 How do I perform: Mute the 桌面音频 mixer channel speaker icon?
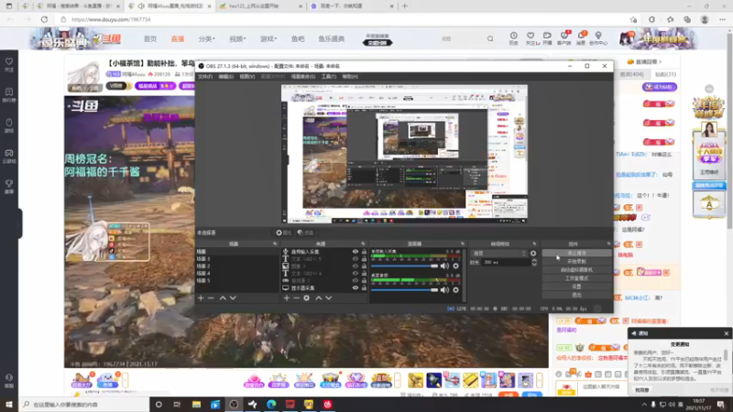(x=444, y=290)
